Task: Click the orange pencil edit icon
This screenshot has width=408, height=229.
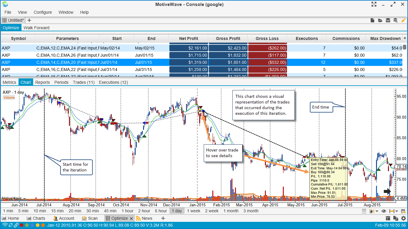Action: click(x=404, y=20)
